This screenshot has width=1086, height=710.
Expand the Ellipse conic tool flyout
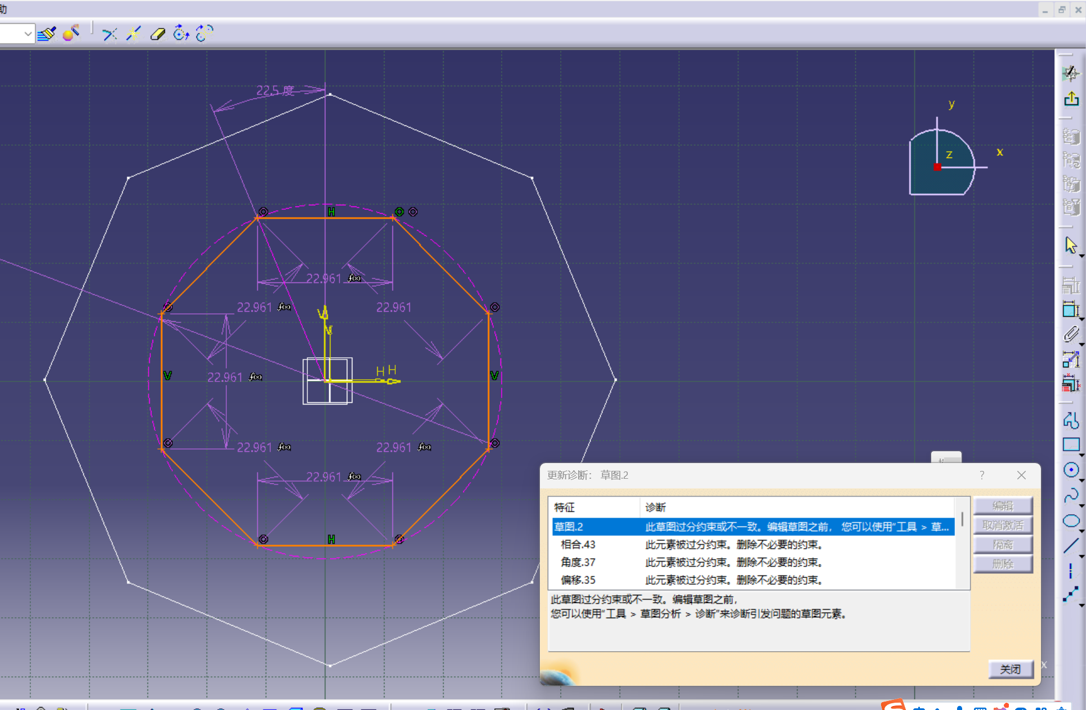click(1081, 531)
